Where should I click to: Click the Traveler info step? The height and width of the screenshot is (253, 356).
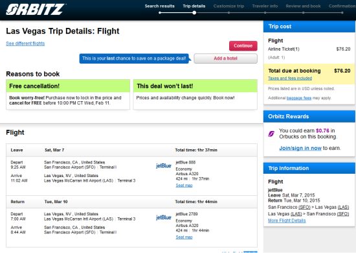[x=265, y=6]
